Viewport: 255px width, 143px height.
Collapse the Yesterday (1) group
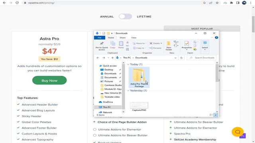128,91
